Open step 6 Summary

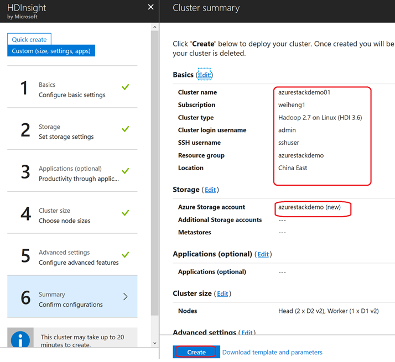(72, 297)
